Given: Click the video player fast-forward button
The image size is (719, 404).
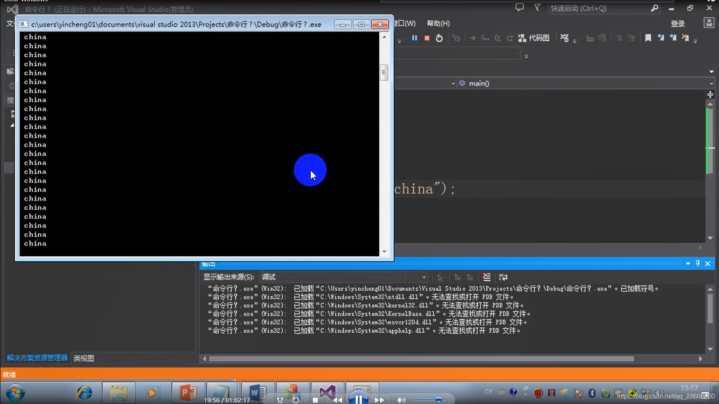Looking at the screenshot, I should tap(379, 400).
